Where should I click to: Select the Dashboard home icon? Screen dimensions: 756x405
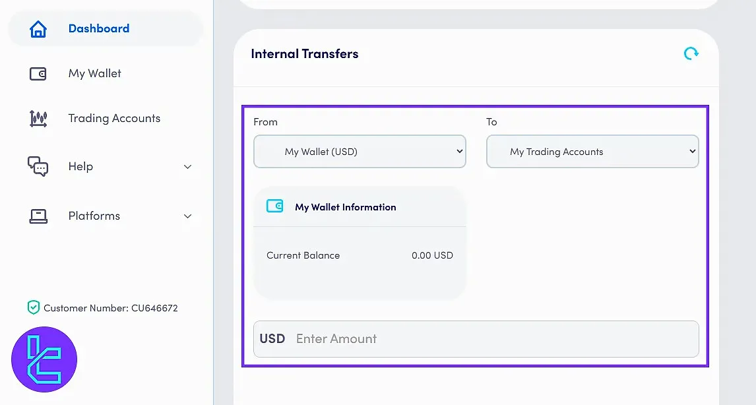[38, 28]
